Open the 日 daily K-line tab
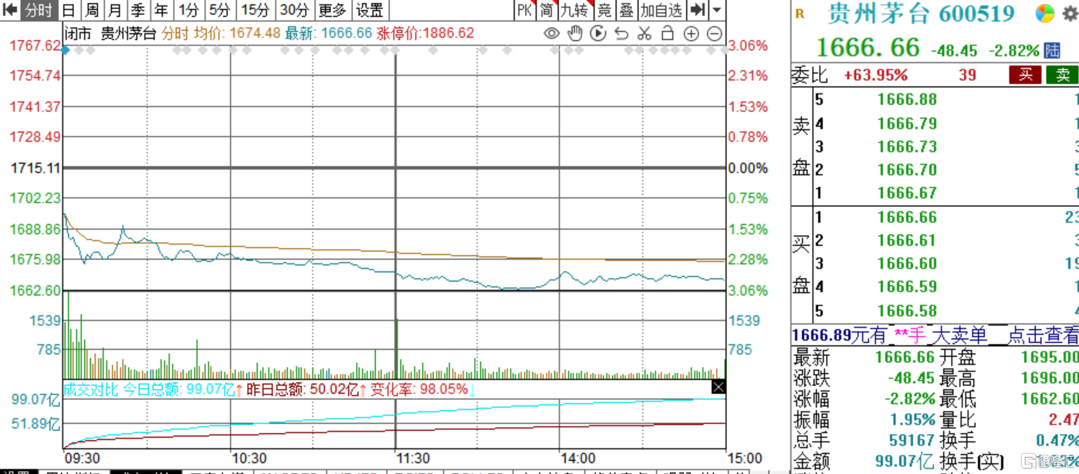The width and height of the screenshot is (1079, 474). point(69,10)
